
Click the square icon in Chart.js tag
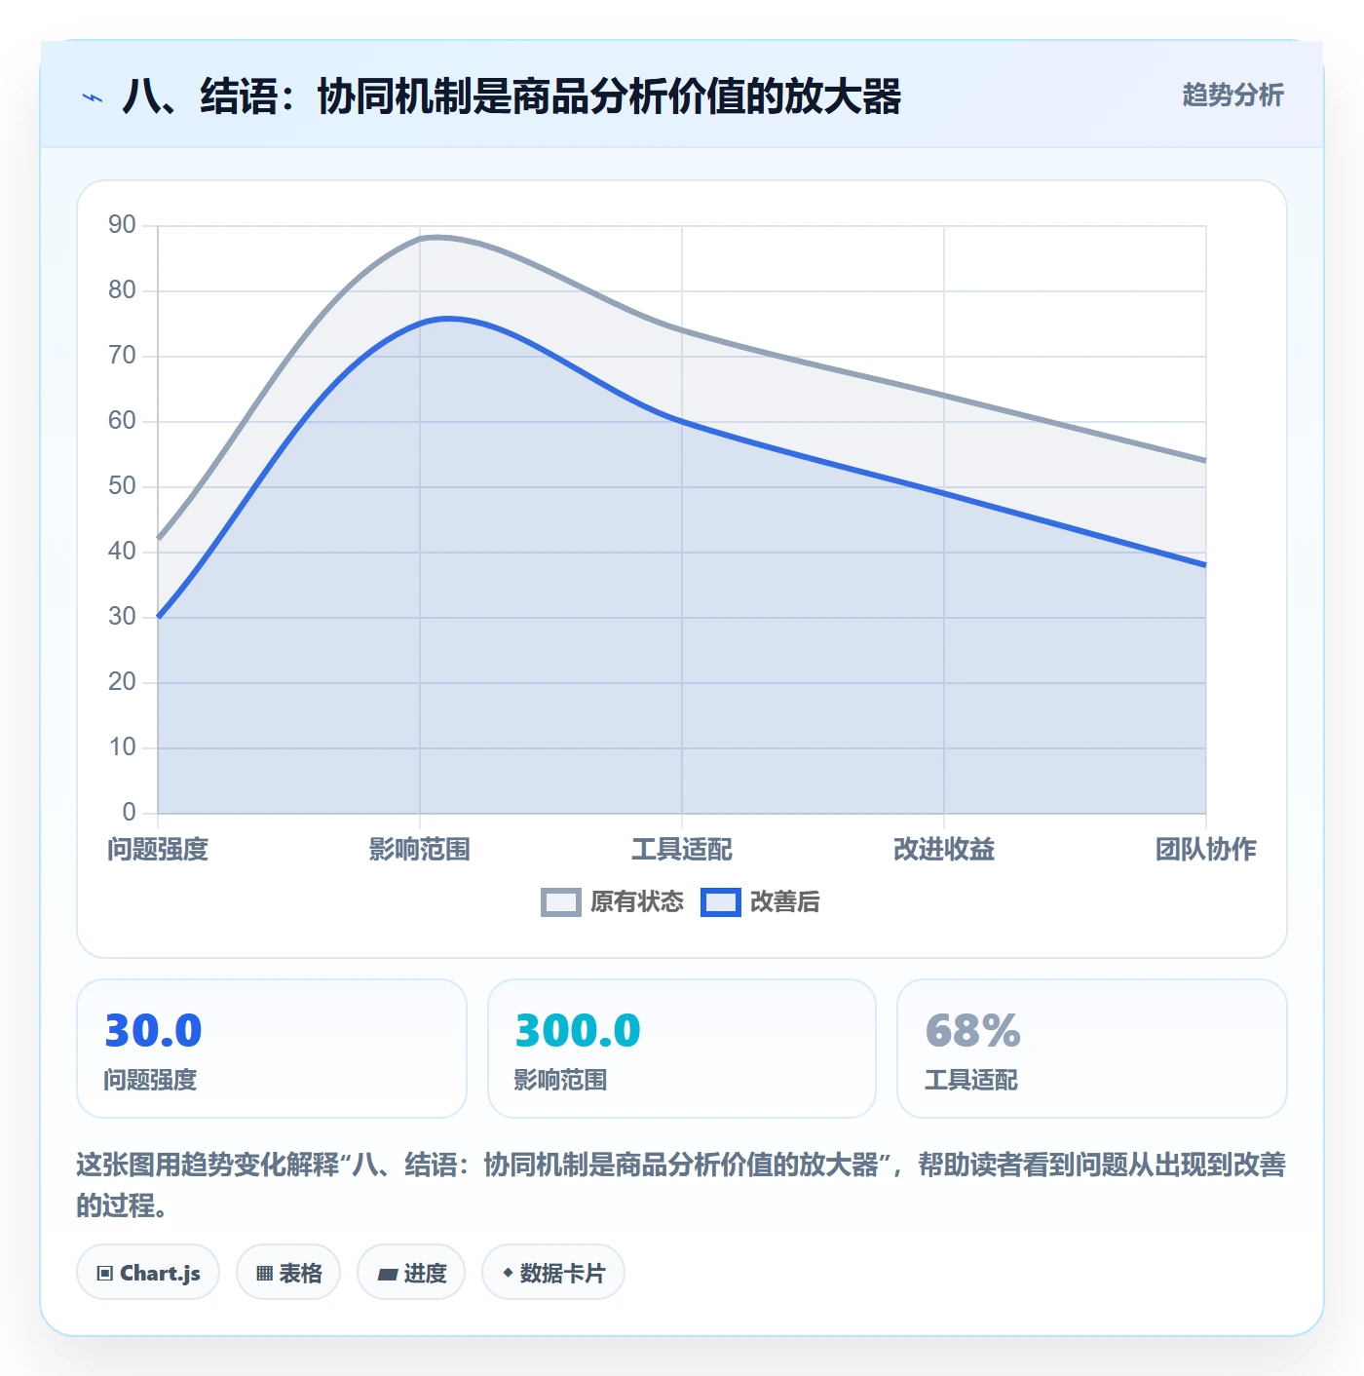point(105,1274)
